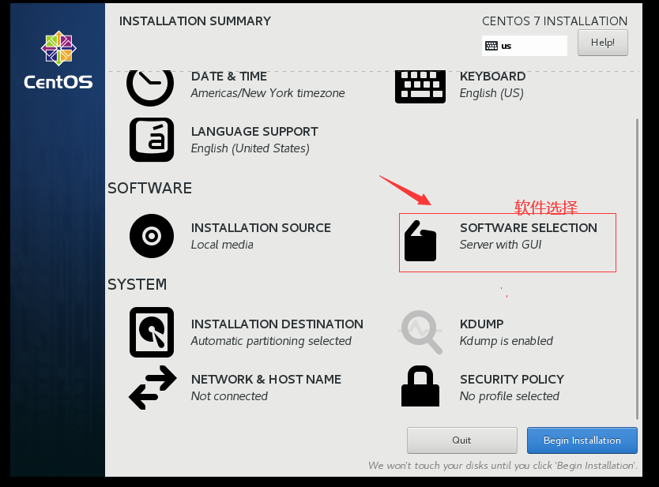Select the 'us' keyboard layout indicator
This screenshot has width=659, height=487.
click(x=525, y=46)
